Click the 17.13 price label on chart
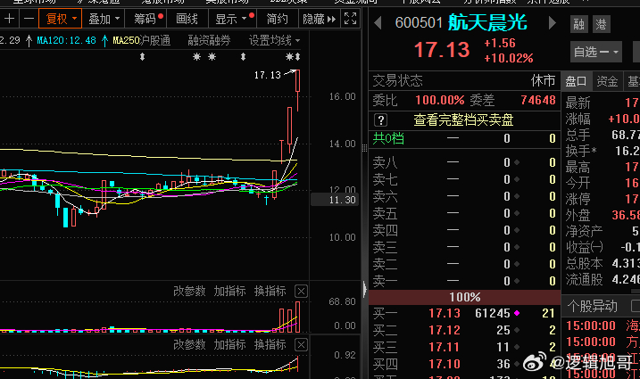This screenshot has width=640, height=379. [x=268, y=75]
